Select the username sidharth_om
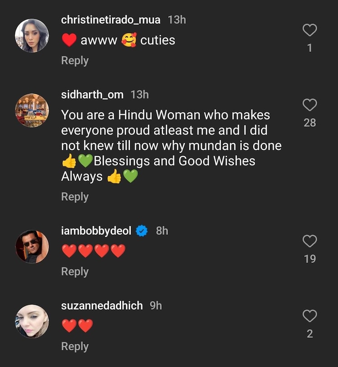 (92, 95)
